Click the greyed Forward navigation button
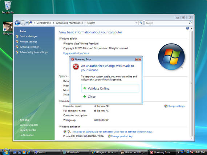The height and width of the screenshot is (155, 207). click(23, 23)
